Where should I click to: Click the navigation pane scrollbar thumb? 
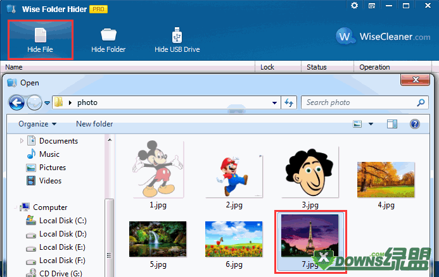click(x=110, y=238)
